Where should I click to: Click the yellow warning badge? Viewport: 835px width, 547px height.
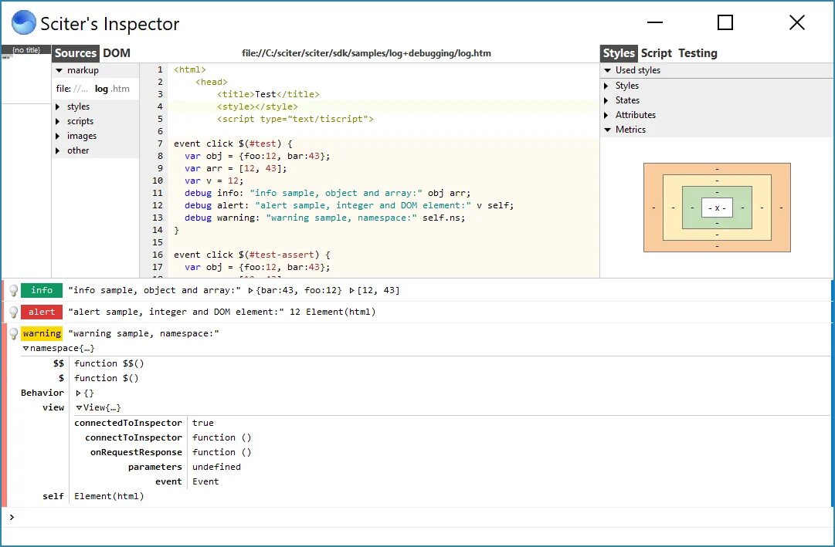point(42,333)
